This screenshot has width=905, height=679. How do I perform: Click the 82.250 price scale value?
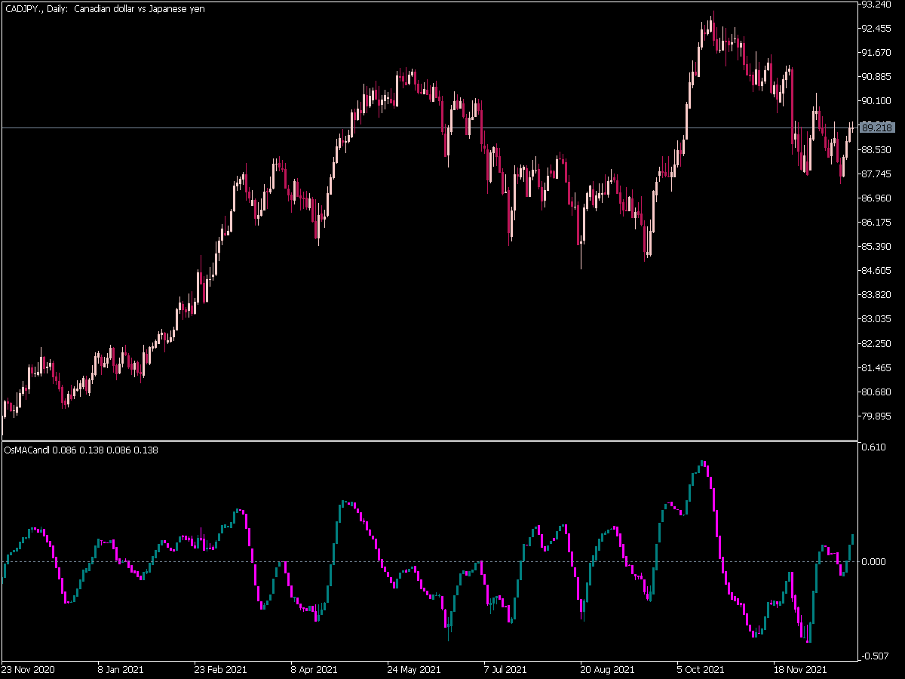(x=876, y=344)
